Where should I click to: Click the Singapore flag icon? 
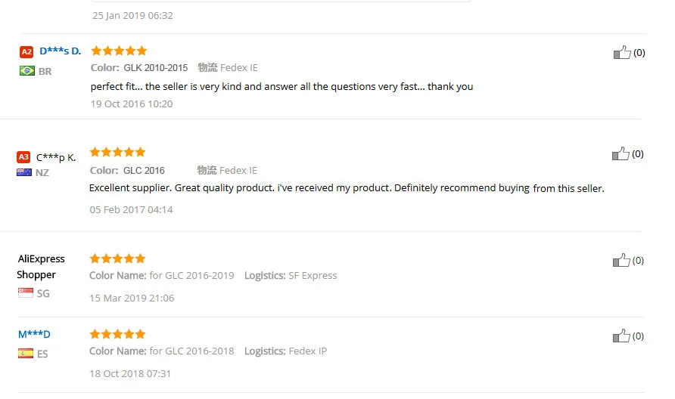(x=26, y=292)
